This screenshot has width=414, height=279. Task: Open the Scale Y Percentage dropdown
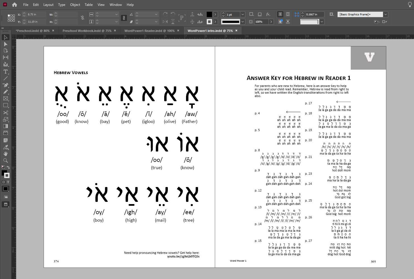click(116, 22)
